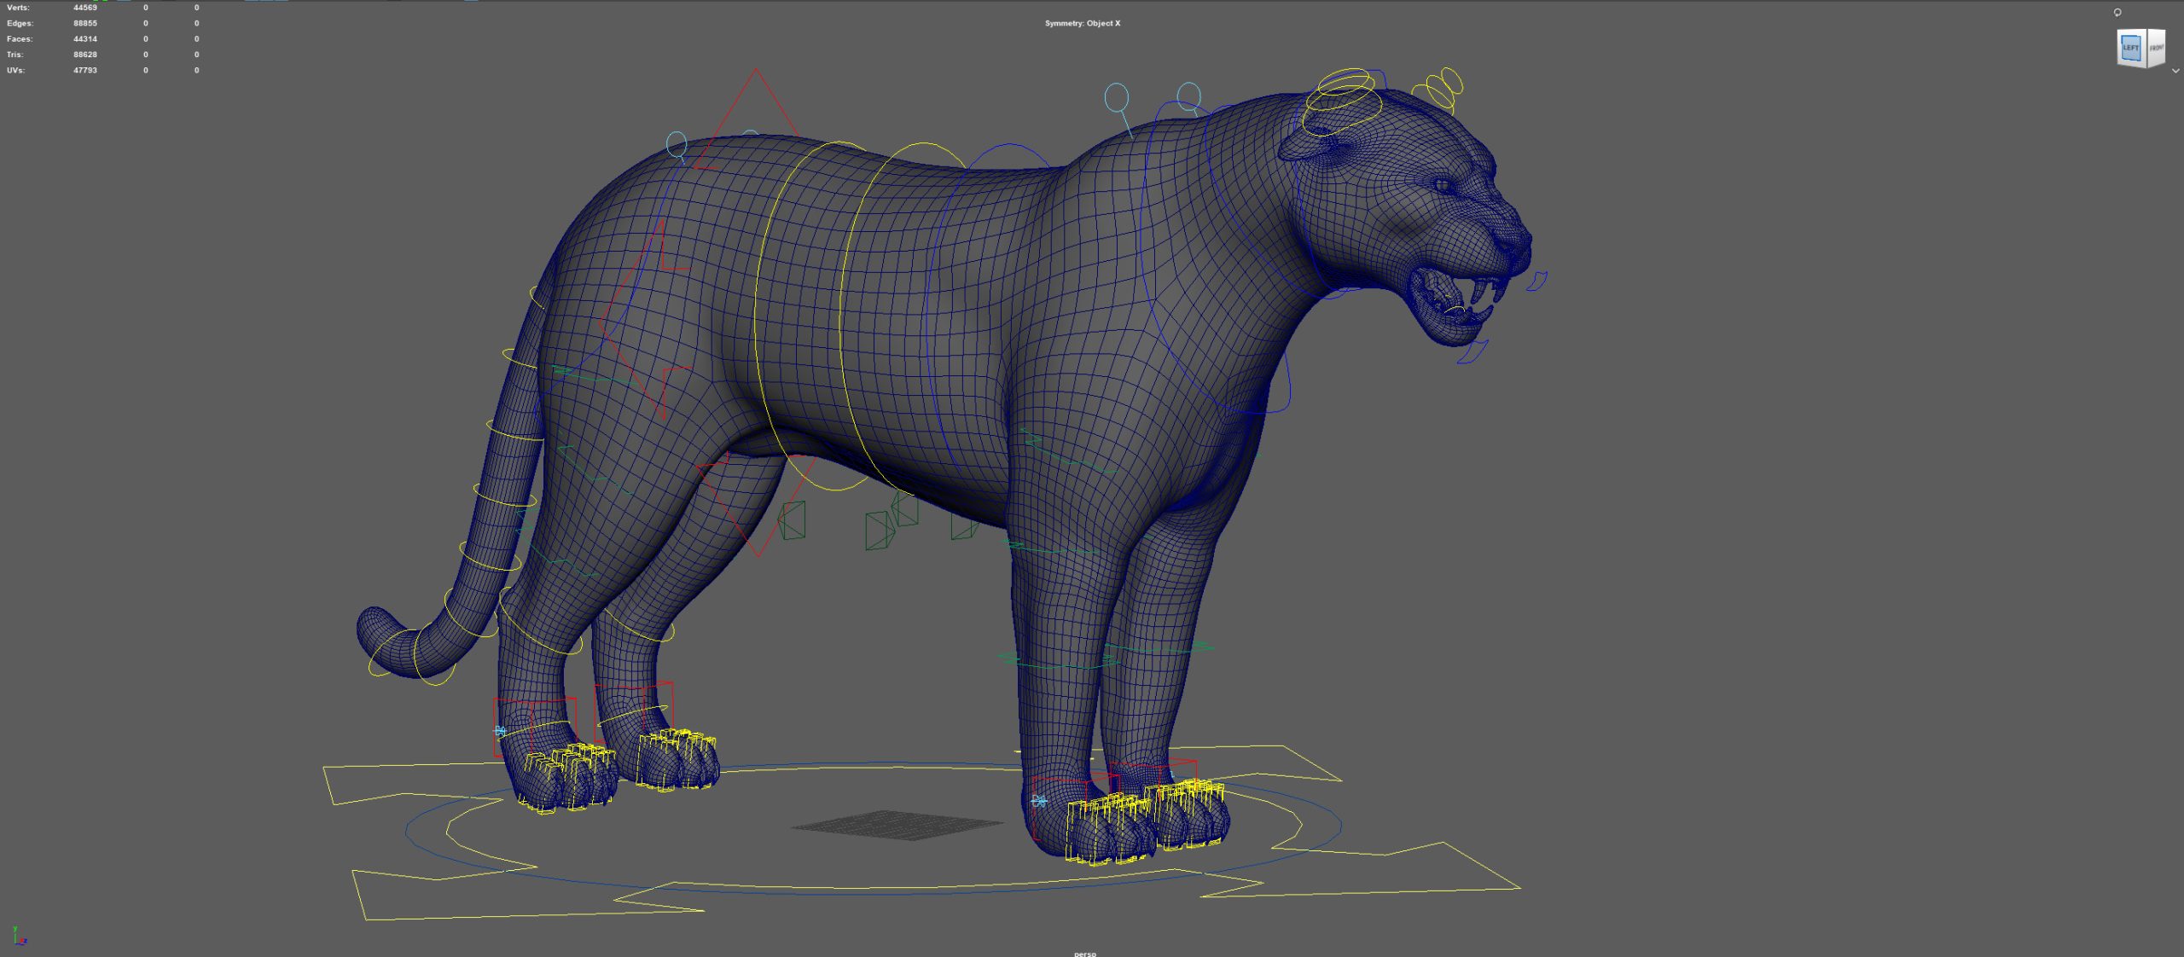Select the blue circular ground control
The image size is (2184, 957).
(874, 826)
